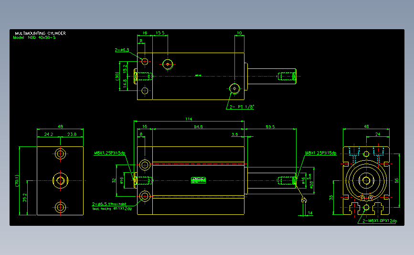Select the 2-M6X1.0PX12dp thread callout
The width and height of the screenshot is (414, 255).
(380, 221)
